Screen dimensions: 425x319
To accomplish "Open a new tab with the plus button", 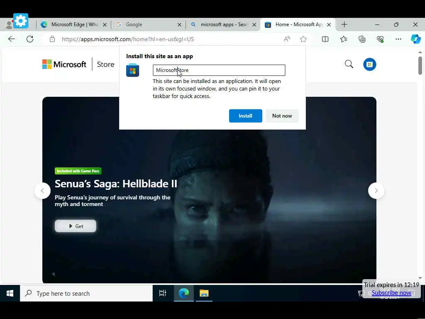I will click(344, 25).
